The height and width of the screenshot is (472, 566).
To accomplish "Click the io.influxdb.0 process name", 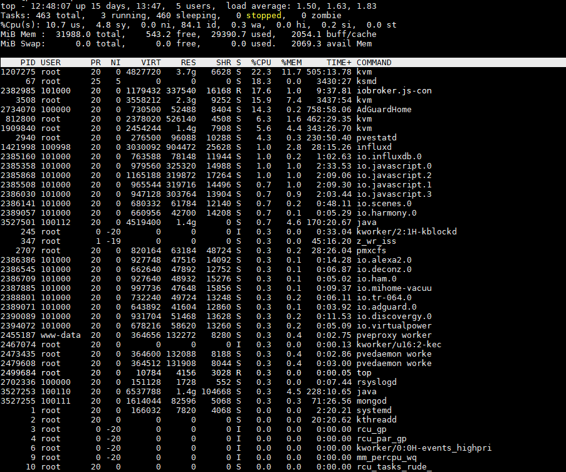I will point(389,156).
